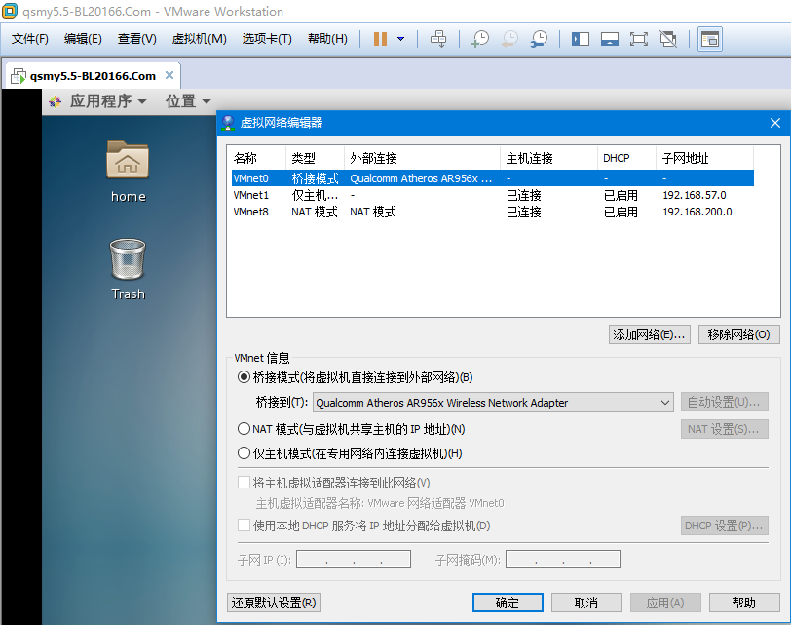Focus the 子网 IP input field
The height and width of the screenshot is (625, 791).
353,560
